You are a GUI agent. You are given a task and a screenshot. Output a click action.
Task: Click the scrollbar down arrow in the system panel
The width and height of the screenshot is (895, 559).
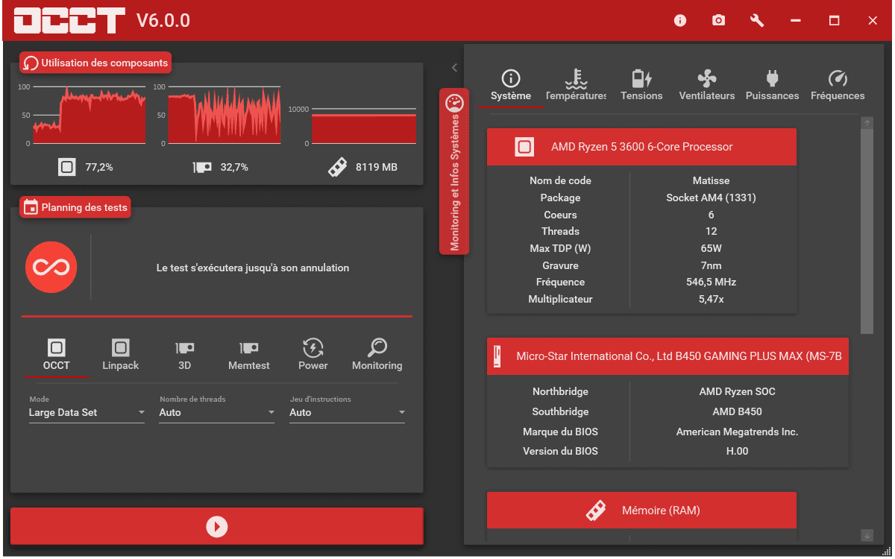[867, 535]
